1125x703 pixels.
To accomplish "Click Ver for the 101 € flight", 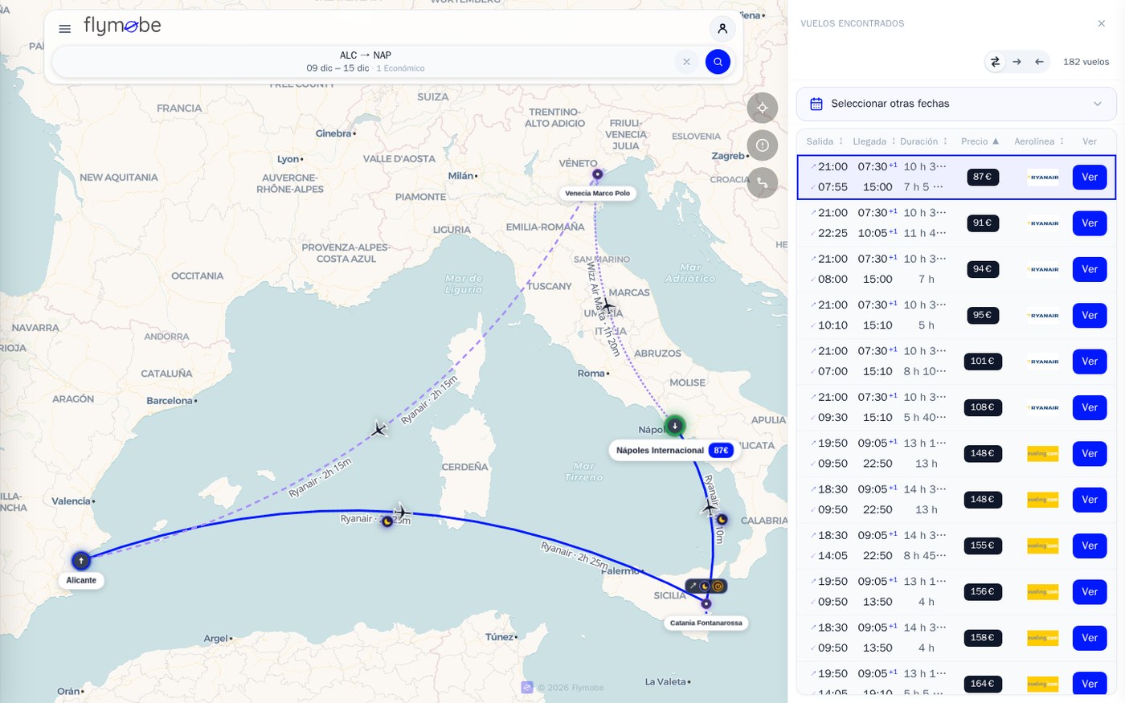I will click(1090, 362).
